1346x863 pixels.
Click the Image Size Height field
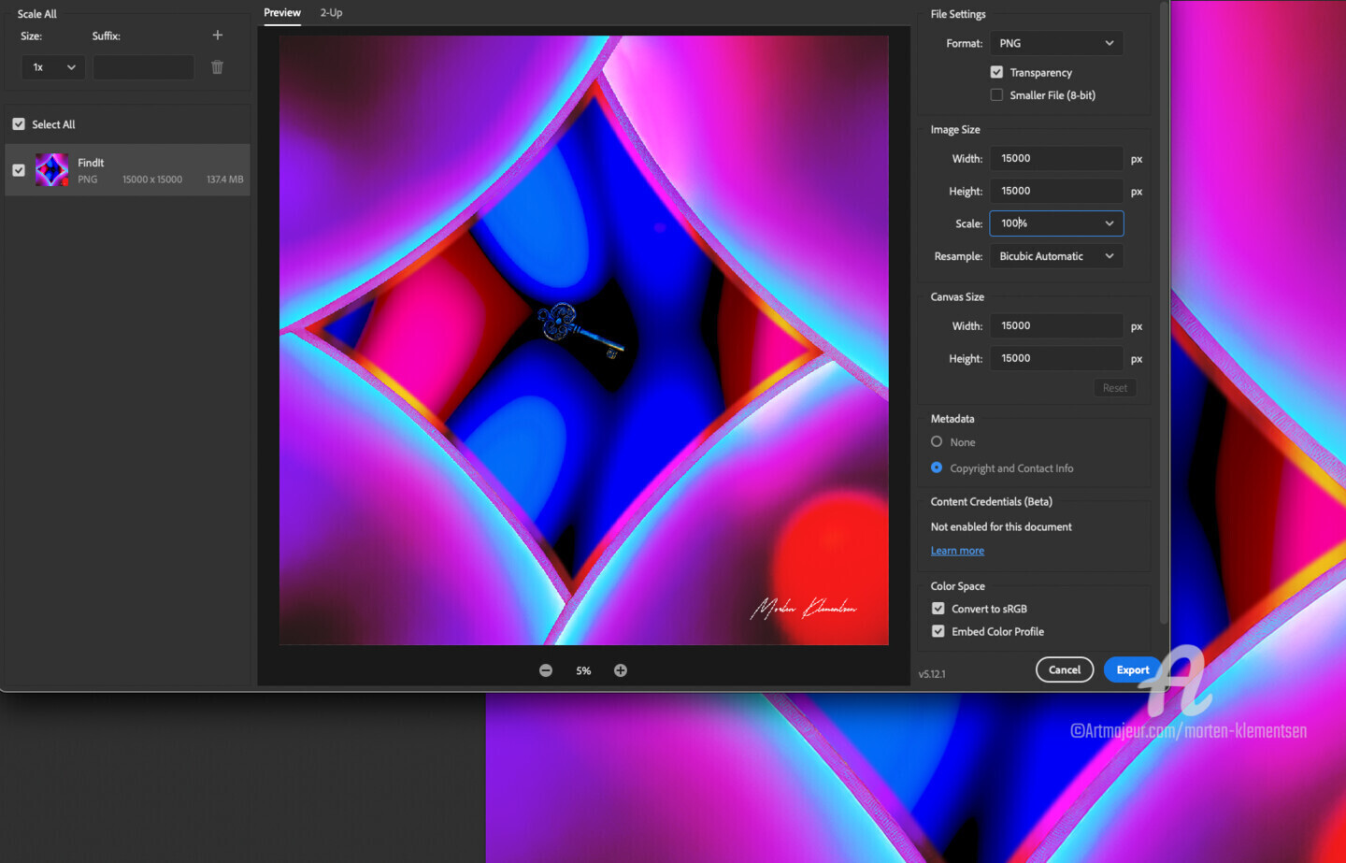click(1056, 191)
